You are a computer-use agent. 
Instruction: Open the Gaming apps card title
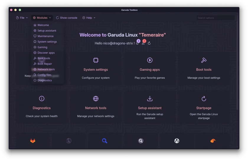[x=150, y=70]
